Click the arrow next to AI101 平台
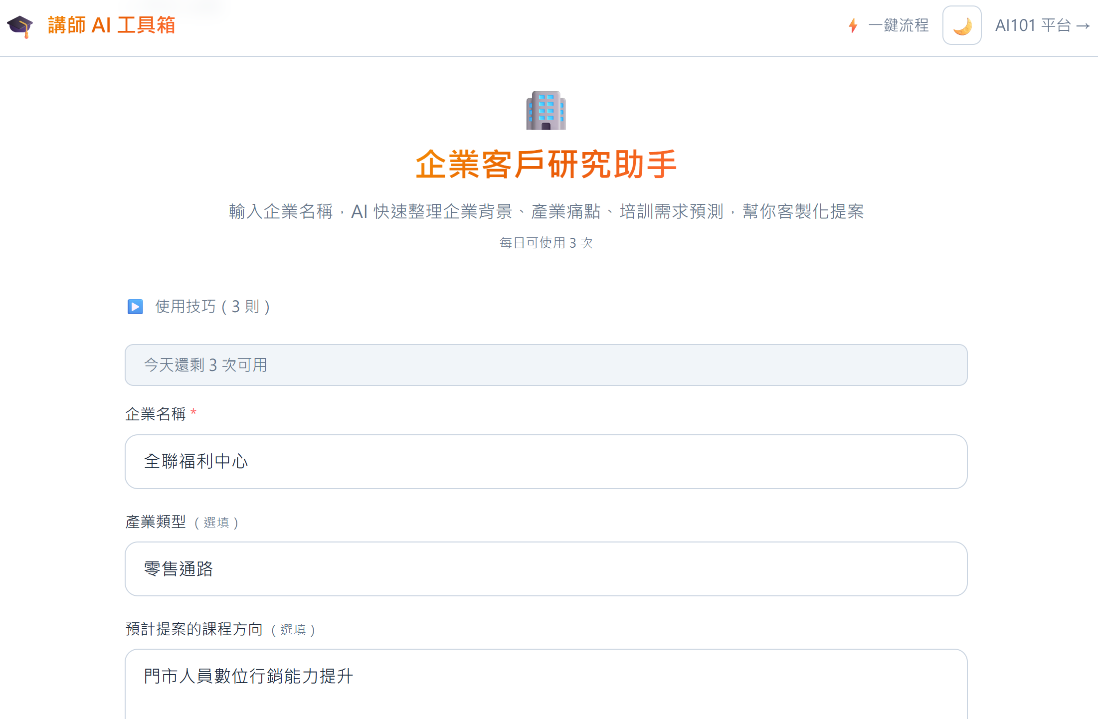 click(x=1083, y=26)
